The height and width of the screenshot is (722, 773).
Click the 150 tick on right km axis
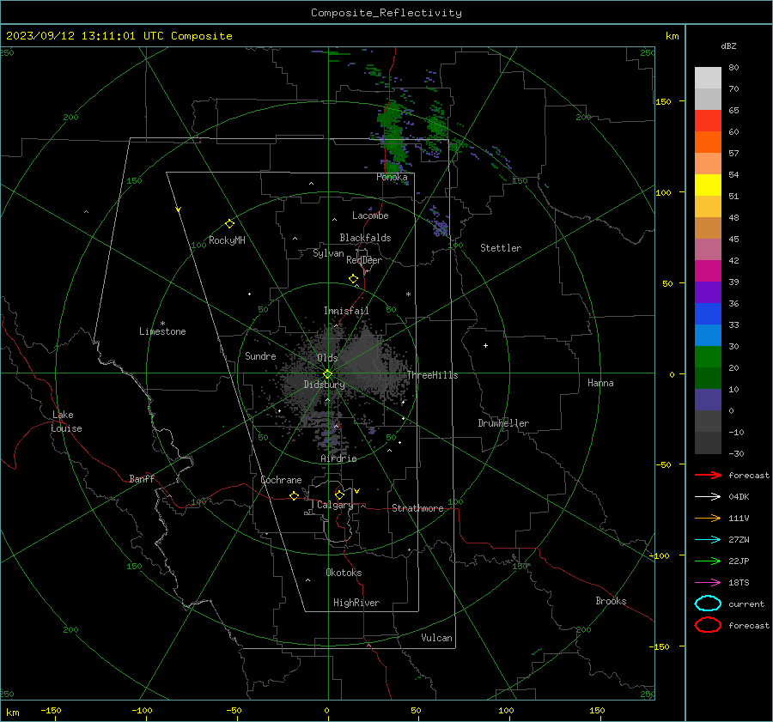point(664,101)
